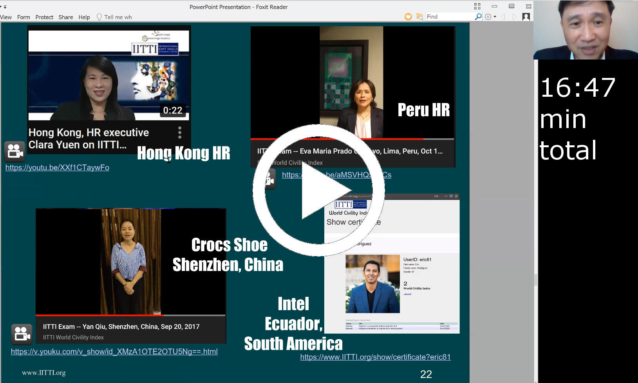
Task: Focus the Find text field
Action: click(x=450, y=17)
